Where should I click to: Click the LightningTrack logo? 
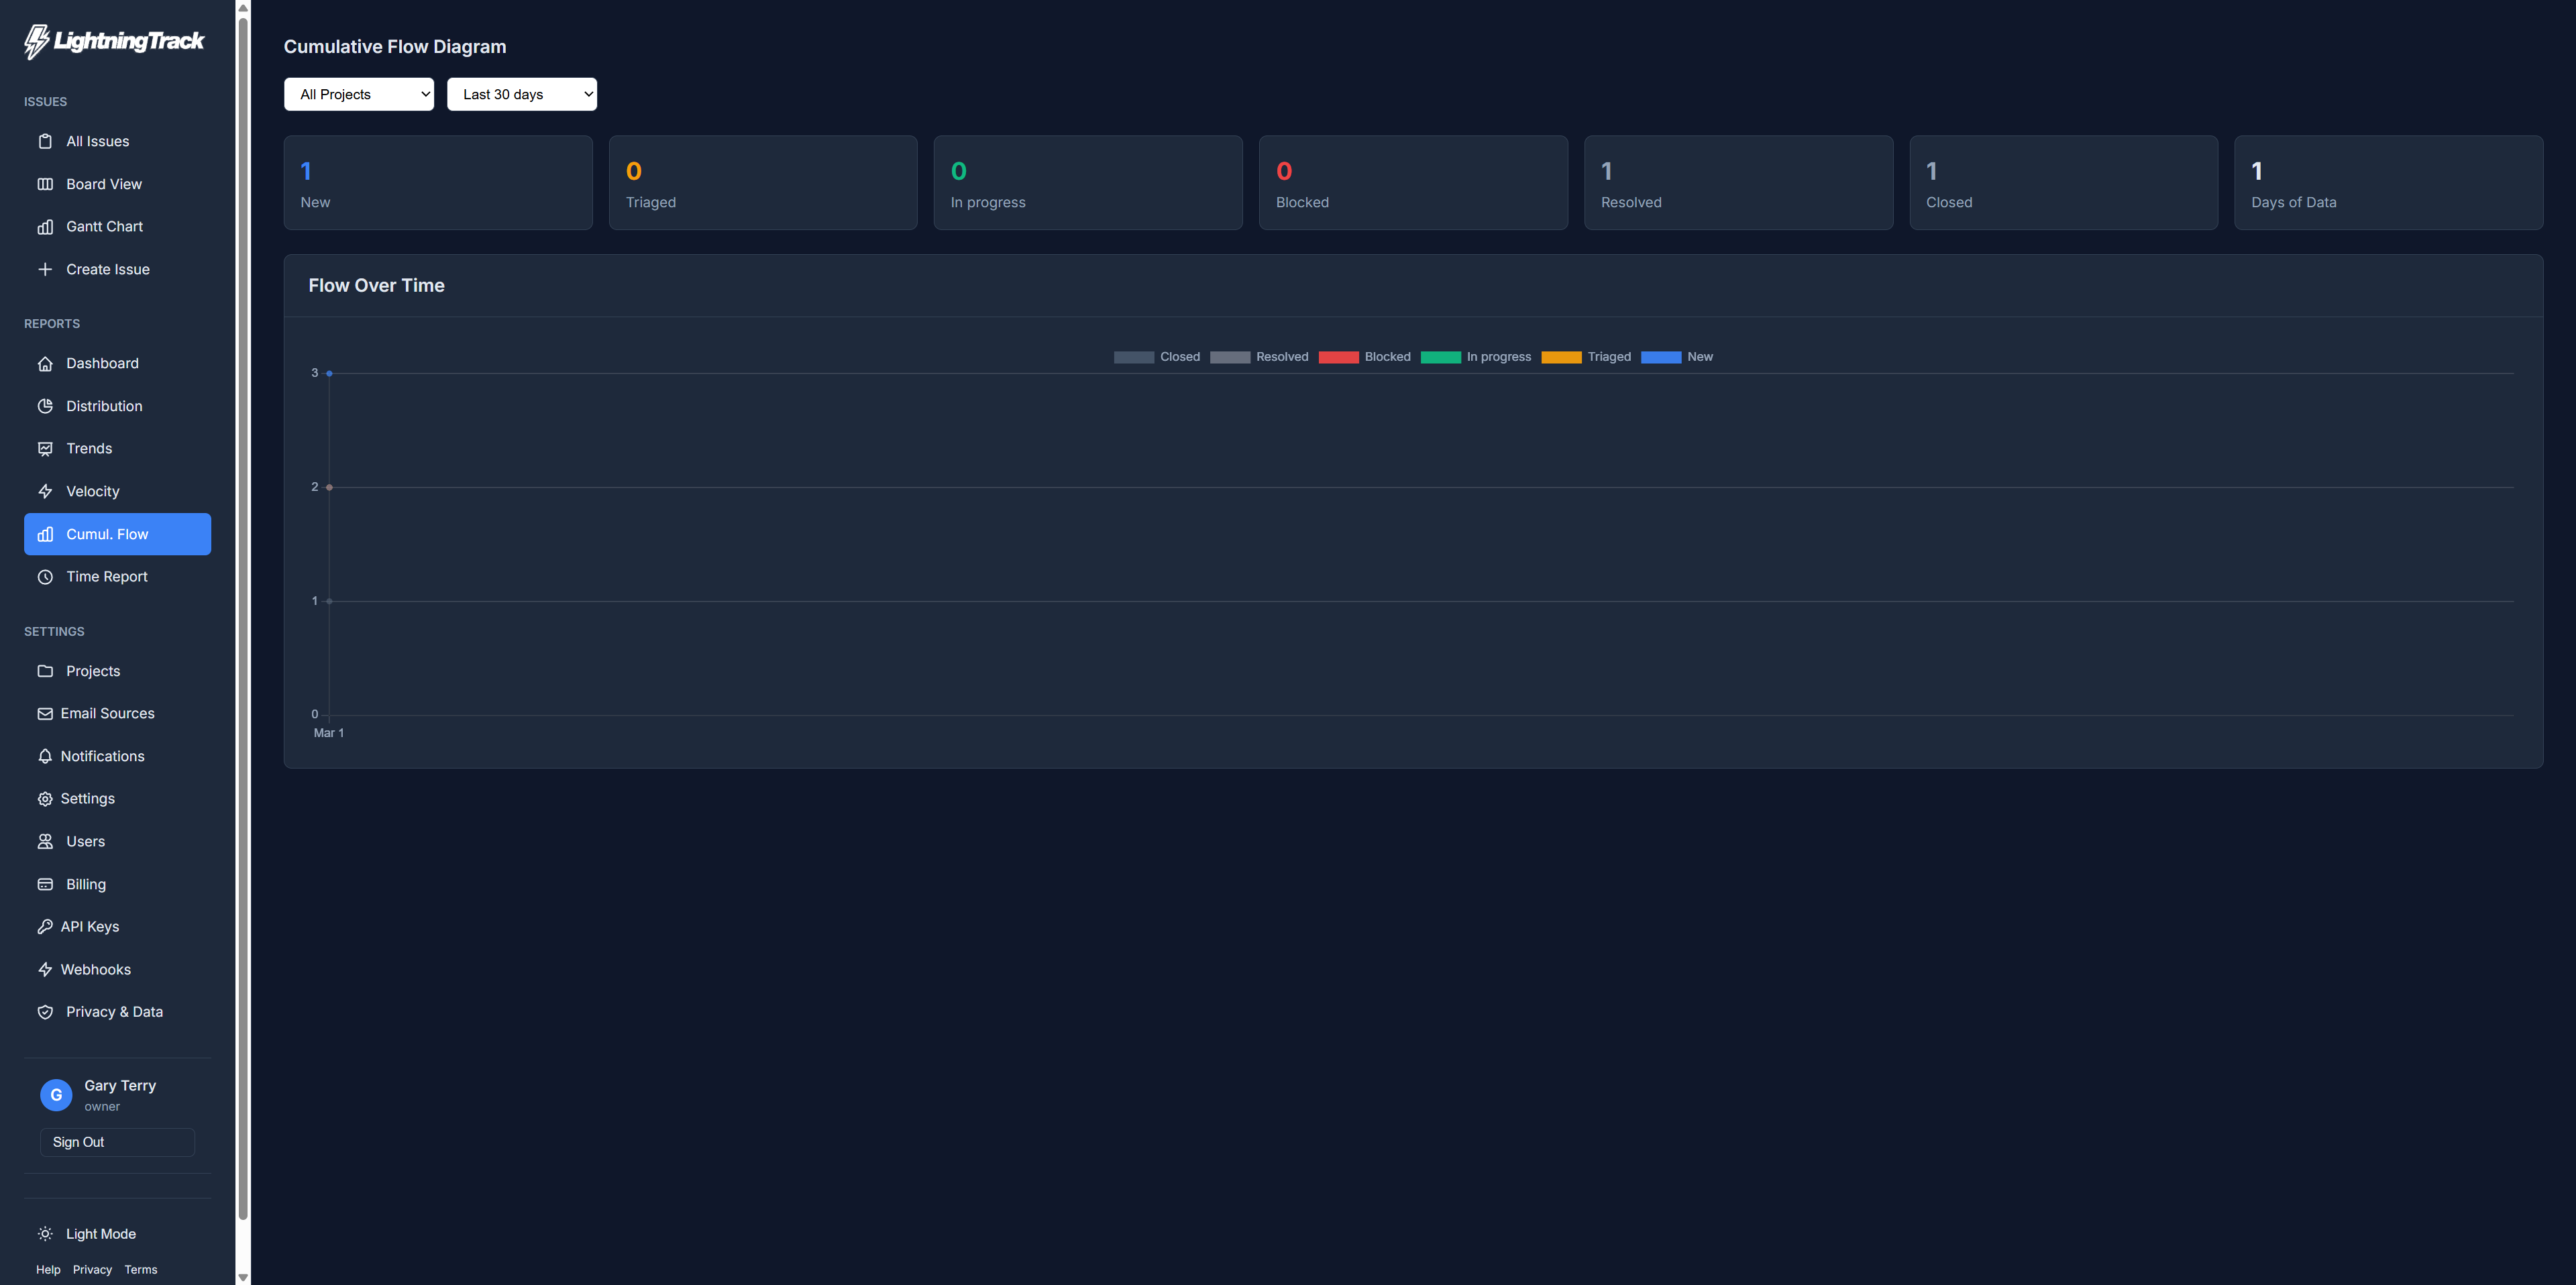coord(114,41)
